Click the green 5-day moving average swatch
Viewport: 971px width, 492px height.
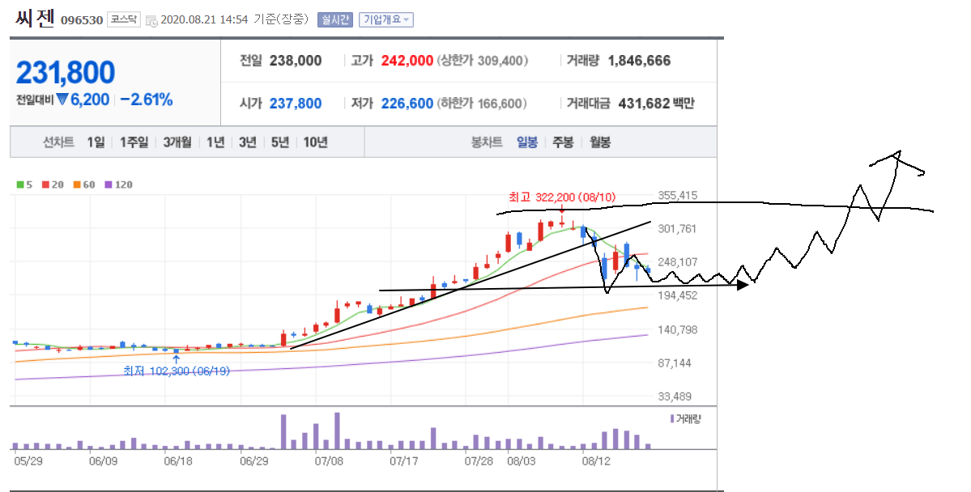(x=20, y=184)
